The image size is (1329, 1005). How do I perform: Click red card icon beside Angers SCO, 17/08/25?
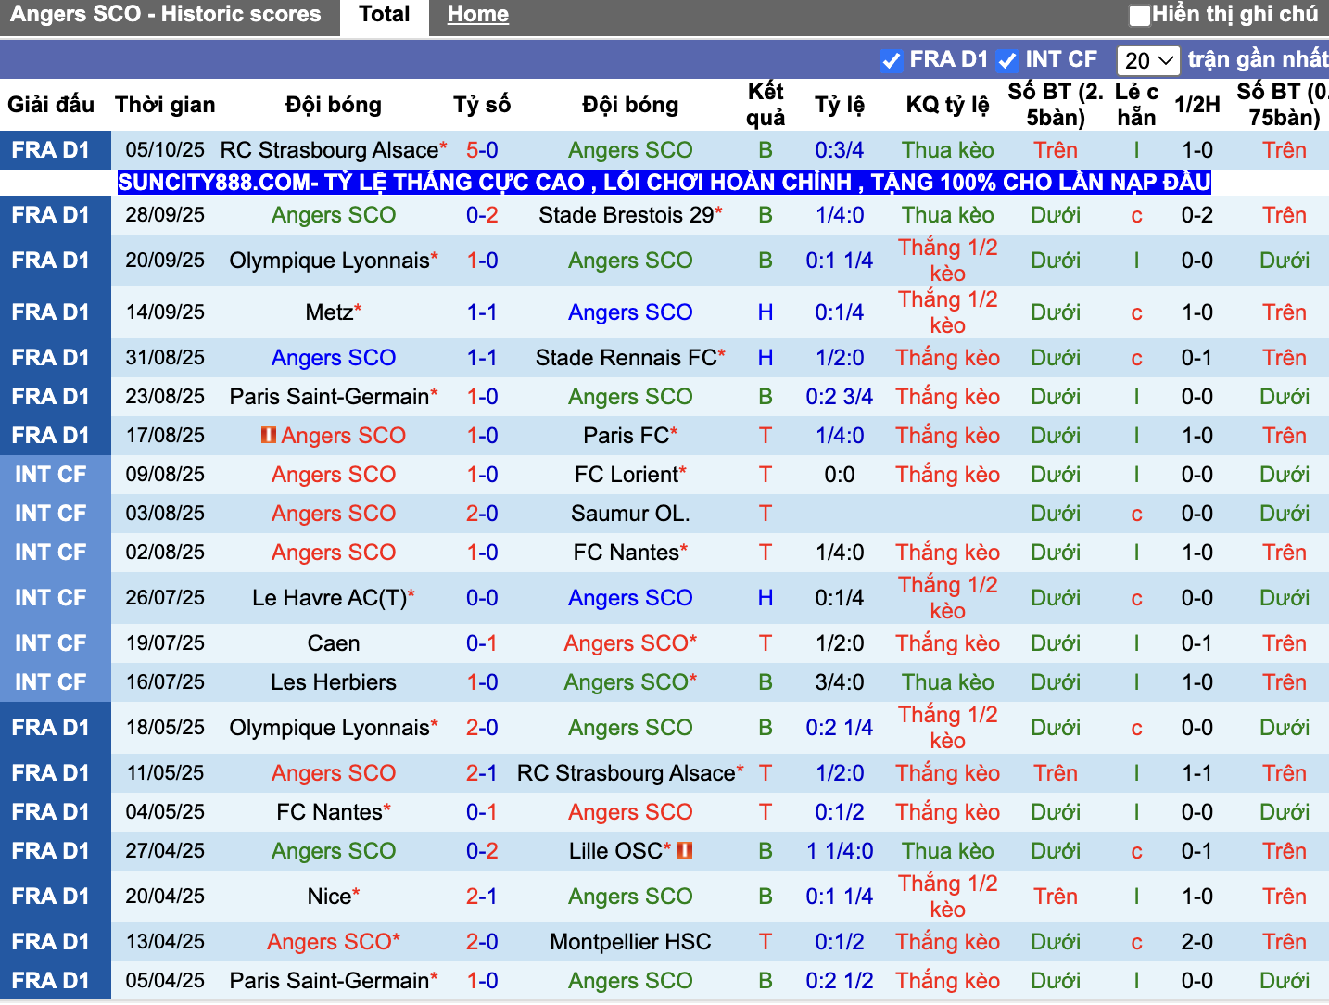coord(269,435)
